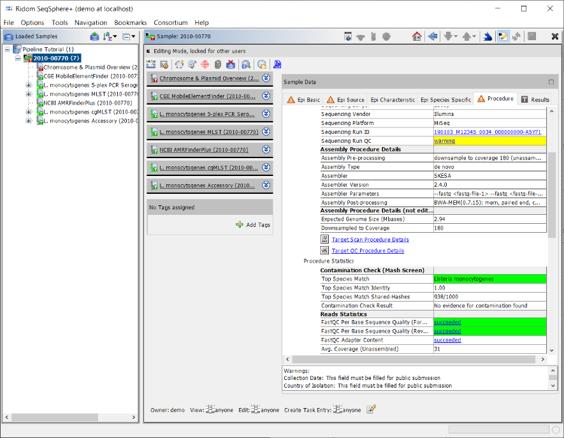Open the collapse-all dropdown in Loaded Samples
Image resolution: width=564 pixels, height=438 pixels.
point(128,36)
